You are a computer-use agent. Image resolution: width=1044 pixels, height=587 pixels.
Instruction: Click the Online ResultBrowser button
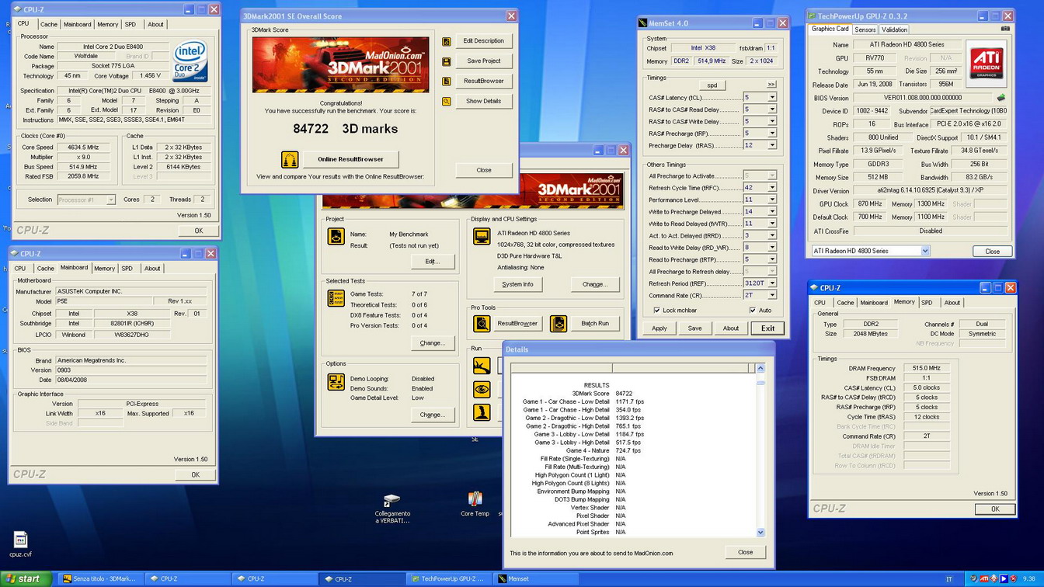coord(350,159)
